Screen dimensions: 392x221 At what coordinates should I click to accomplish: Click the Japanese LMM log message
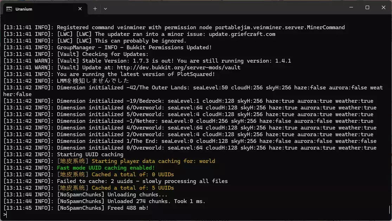point(93,81)
